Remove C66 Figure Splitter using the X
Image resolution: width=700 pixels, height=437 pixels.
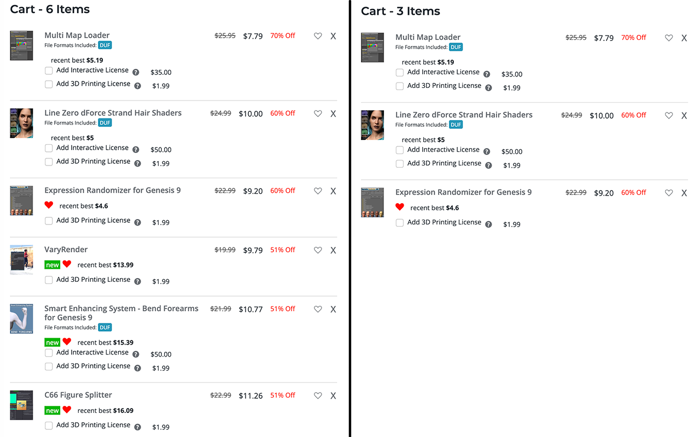click(x=333, y=395)
